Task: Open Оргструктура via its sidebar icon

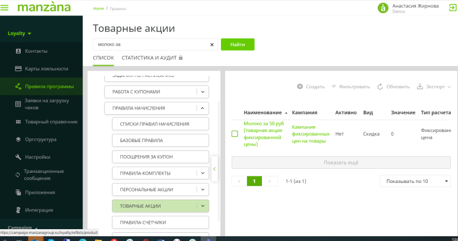Action: click(18, 139)
